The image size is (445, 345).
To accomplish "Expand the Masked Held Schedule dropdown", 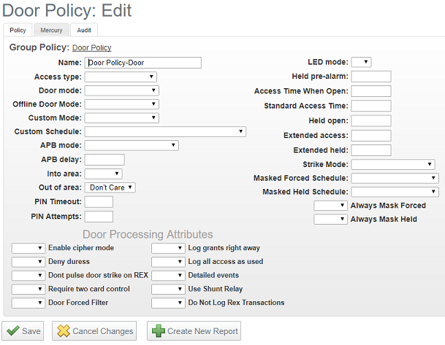I will click(395, 192).
